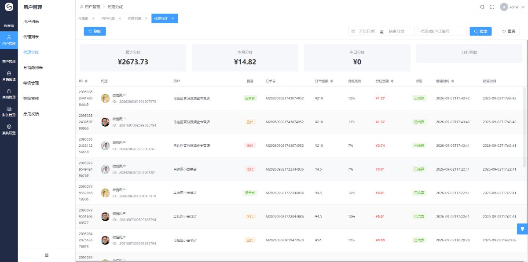Click the avatar in row ID ending 88866

coord(105,122)
